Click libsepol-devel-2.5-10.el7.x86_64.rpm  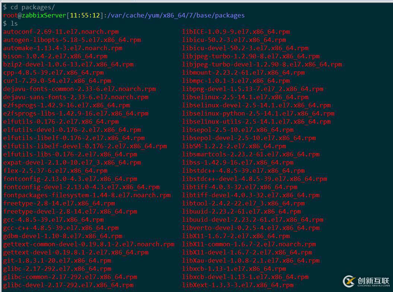point(249,138)
